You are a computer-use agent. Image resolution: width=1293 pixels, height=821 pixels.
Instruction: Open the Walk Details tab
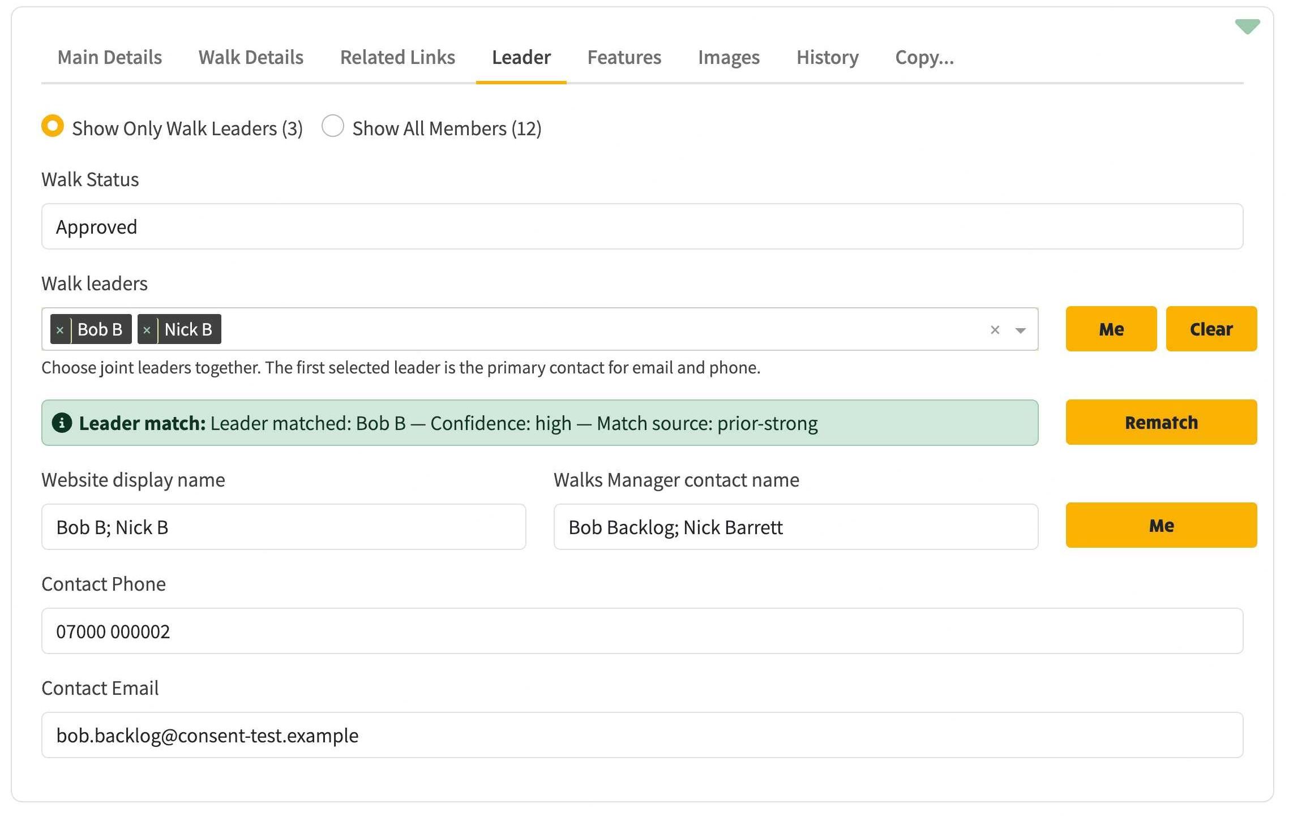coord(251,57)
